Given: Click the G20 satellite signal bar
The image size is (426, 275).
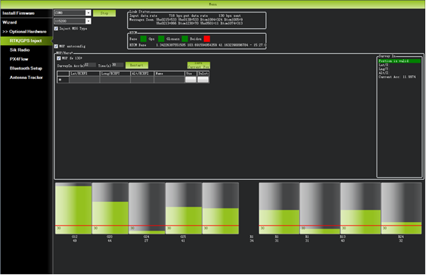Looking at the screenshot, I should [110, 208].
